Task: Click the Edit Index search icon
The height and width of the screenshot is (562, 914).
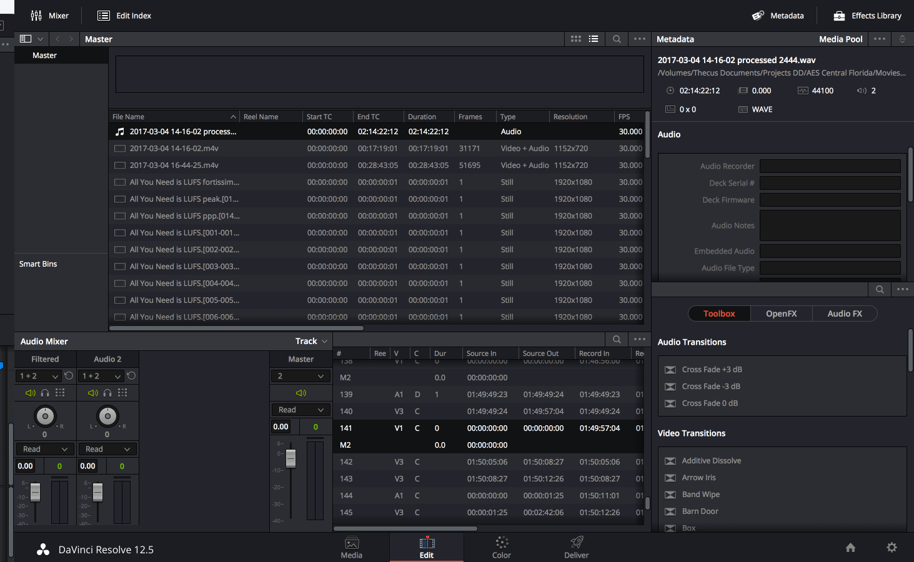Action: pyautogui.click(x=617, y=339)
